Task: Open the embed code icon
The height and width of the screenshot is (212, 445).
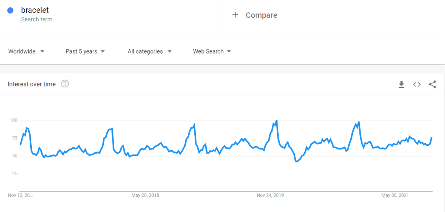Action: 417,85
